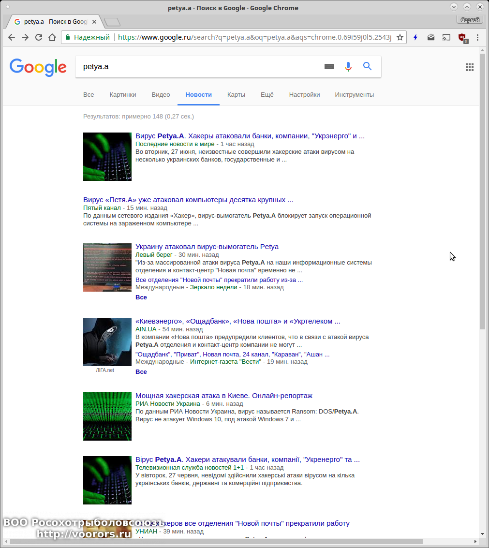
Task: Switch to the Картинки tab
Action: 123,95
